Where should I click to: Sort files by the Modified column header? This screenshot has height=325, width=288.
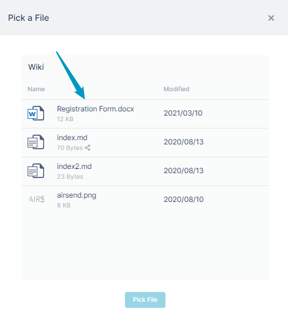[176, 89]
